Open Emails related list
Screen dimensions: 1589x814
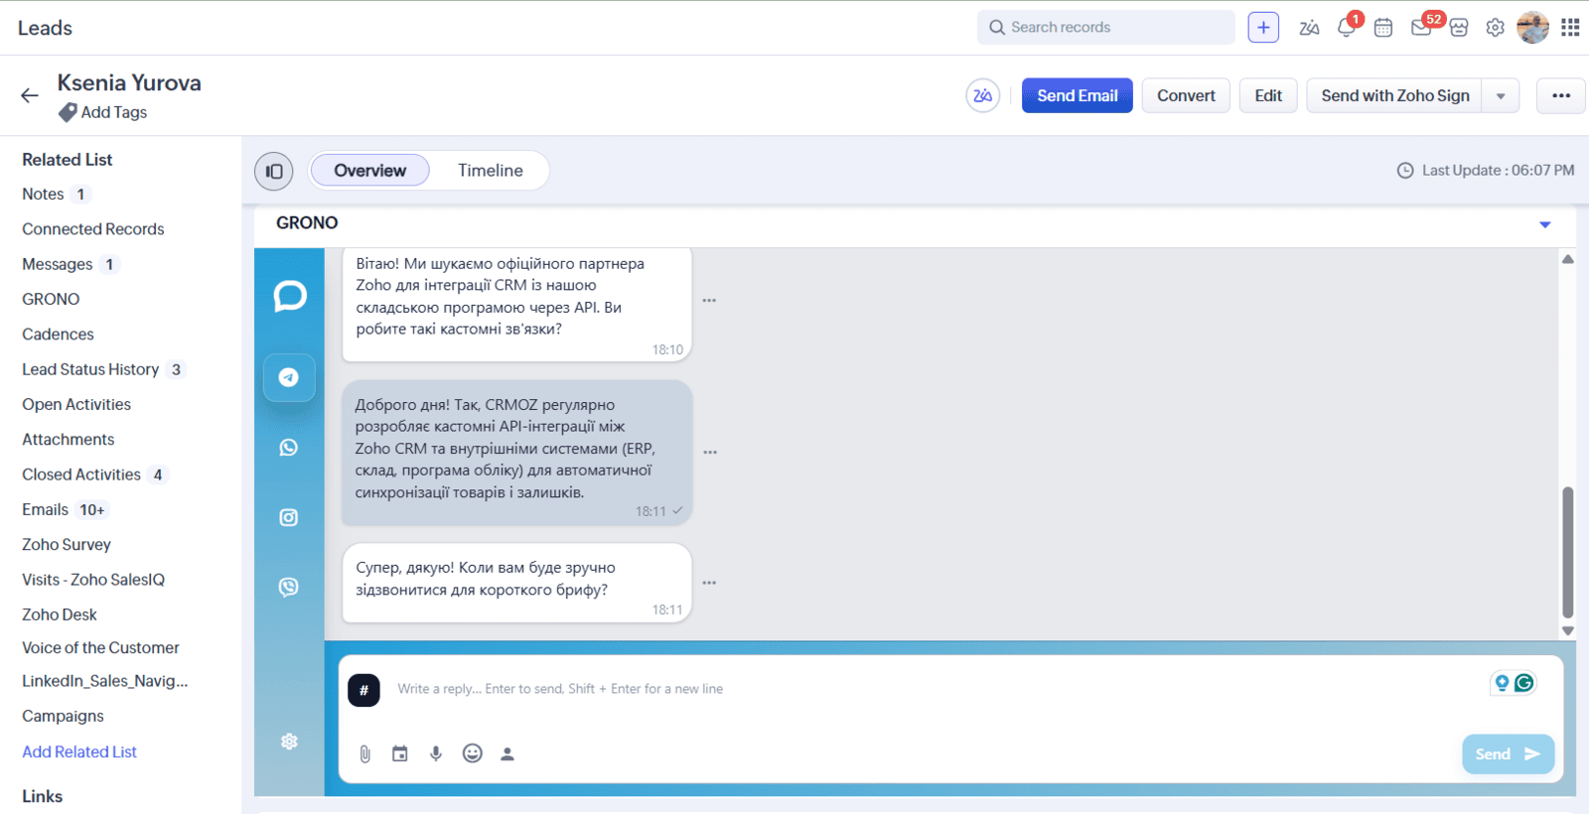[x=46, y=509]
